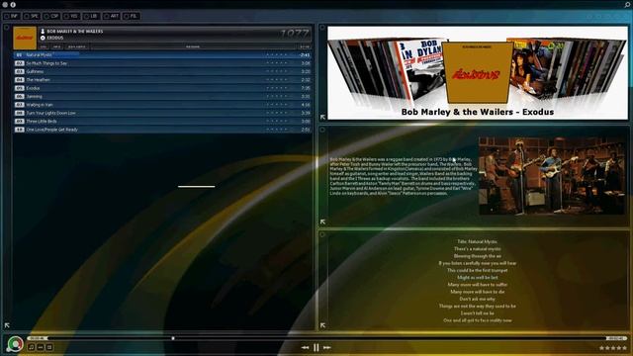633x356 pixels.
Task: Toggle the SPE panel button
Action: tap(32, 16)
